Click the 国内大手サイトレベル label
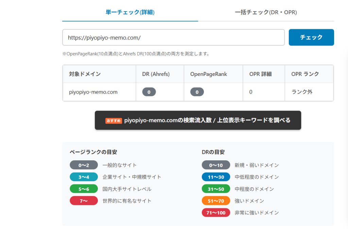 [127, 189]
